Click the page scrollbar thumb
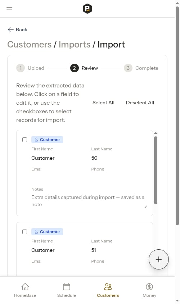Viewport: 180px width, 304px height. [177, 116]
